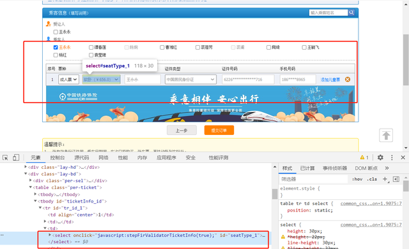Collapse the div class="lay-bd" node

26,174
